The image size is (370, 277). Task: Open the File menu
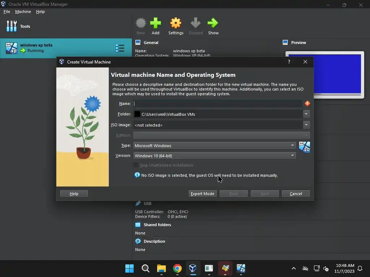tap(7, 12)
